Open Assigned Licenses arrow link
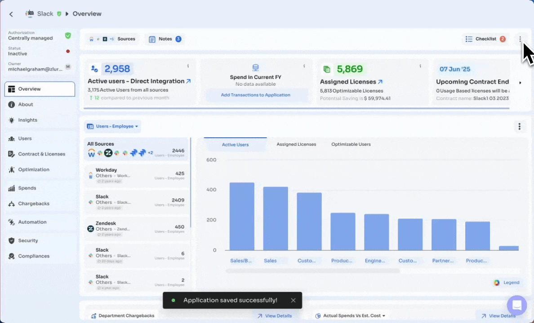The width and height of the screenshot is (534, 323). pos(380,82)
